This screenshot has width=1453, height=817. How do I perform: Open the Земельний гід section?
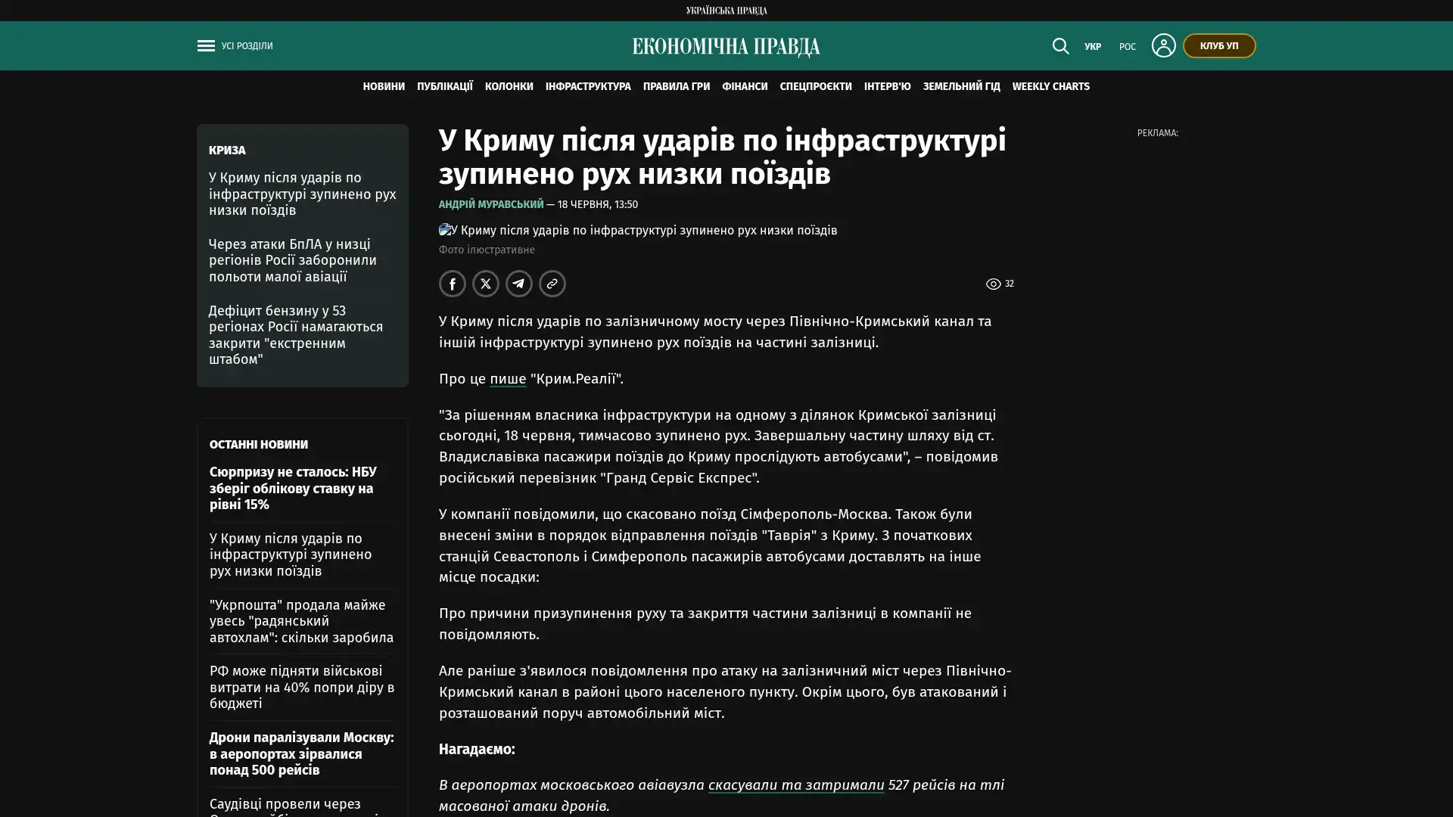(x=961, y=87)
